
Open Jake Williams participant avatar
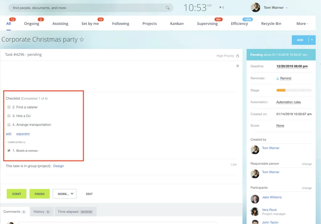click(255, 199)
